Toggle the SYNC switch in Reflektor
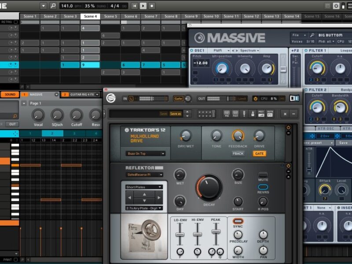 tap(238, 221)
